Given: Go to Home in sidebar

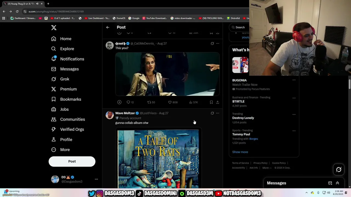Looking at the screenshot, I should (x=61, y=39).
